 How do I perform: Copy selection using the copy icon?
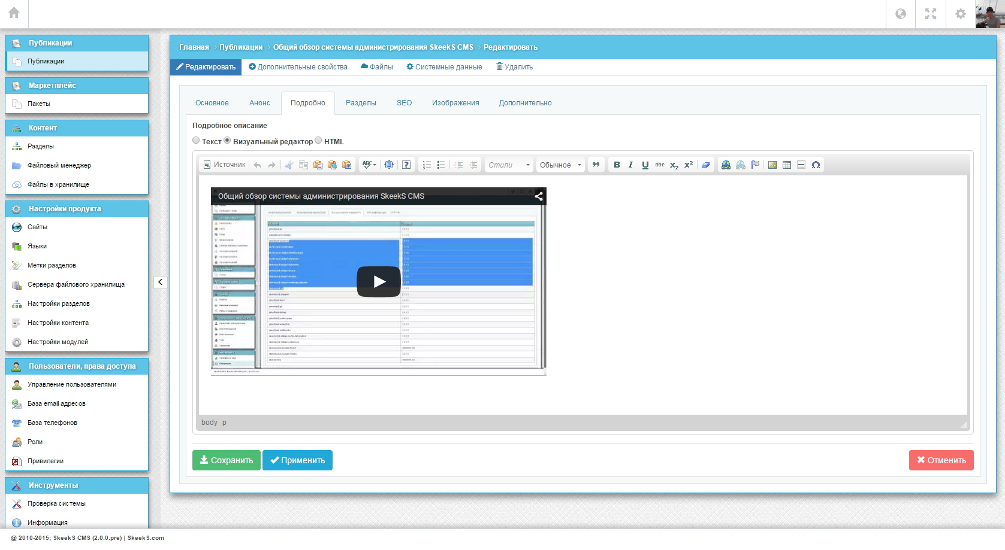[x=303, y=165]
